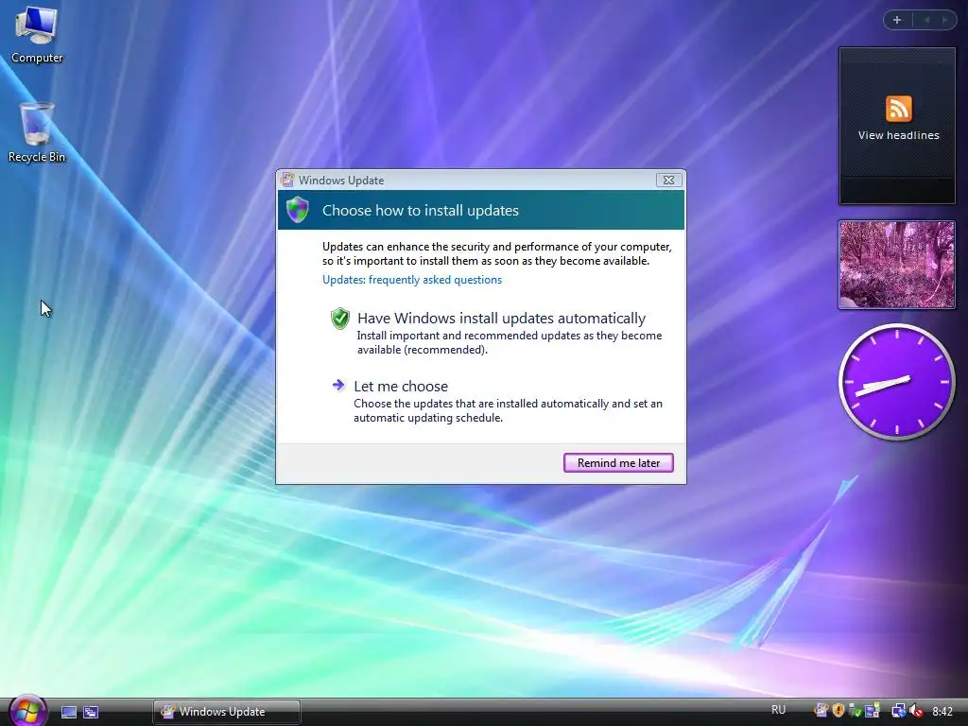Screen dimensions: 968x726
Task: Click View headlines in feed gadget
Action: pos(898,135)
